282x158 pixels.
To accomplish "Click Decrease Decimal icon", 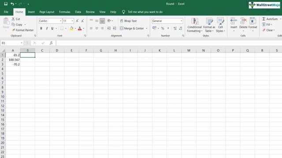I will coord(180,28).
